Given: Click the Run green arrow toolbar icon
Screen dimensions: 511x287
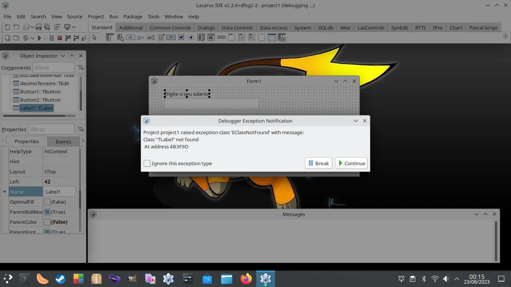Looking at the screenshot, I should coord(39,38).
